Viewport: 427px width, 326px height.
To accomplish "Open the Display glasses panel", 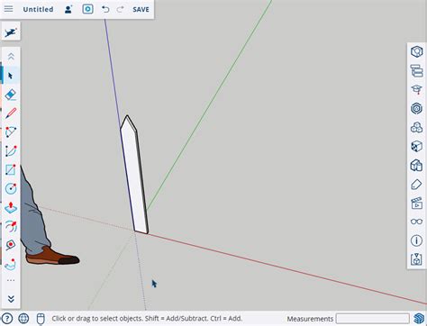I will [x=416, y=222].
